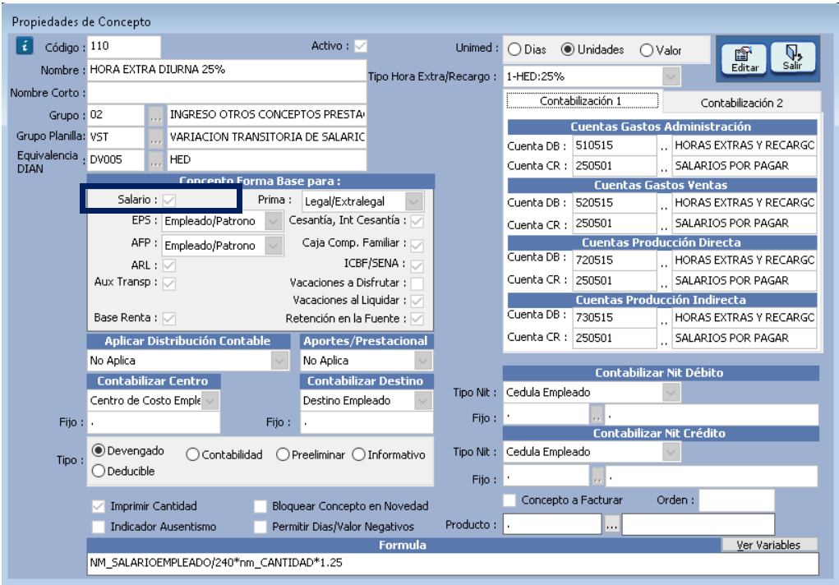Click the Nombre Corto input field
This screenshot has height=585, width=839.
pos(227,93)
